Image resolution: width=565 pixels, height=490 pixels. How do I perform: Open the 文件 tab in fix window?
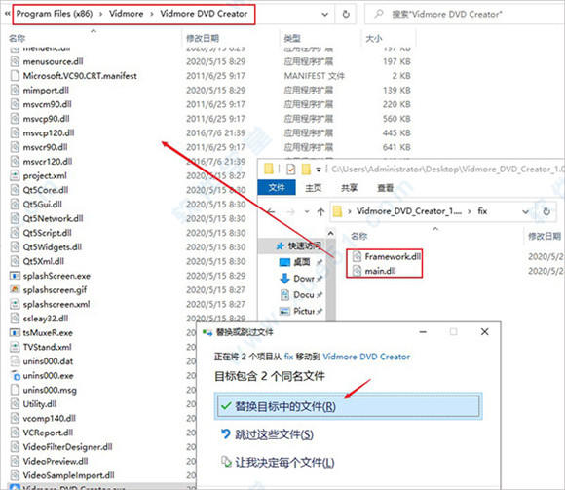pyautogui.click(x=277, y=187)
